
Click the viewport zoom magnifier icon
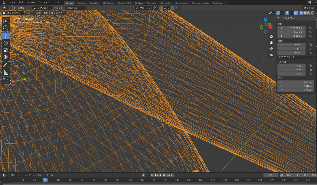[271, 37]
